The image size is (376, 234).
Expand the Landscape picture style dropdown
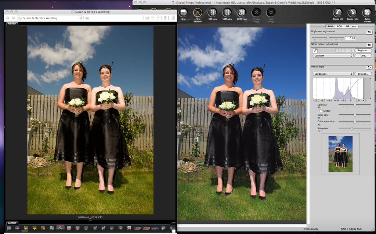pos(333,74)
